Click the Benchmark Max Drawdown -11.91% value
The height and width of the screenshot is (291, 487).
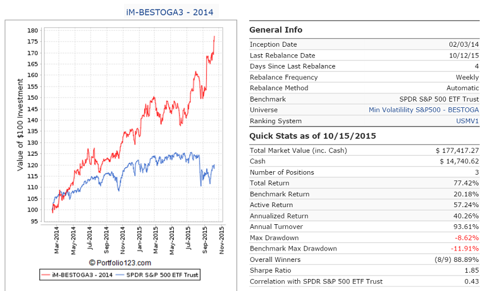pyautogui.click(x=465, y=249)
